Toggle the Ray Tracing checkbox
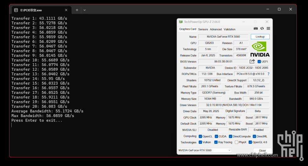The height and width of the screenshot is (166, 308). (x=216, y=142)
